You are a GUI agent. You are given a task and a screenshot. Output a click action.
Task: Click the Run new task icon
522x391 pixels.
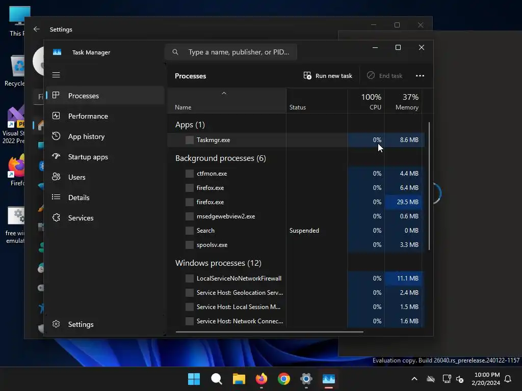[307, 75]
